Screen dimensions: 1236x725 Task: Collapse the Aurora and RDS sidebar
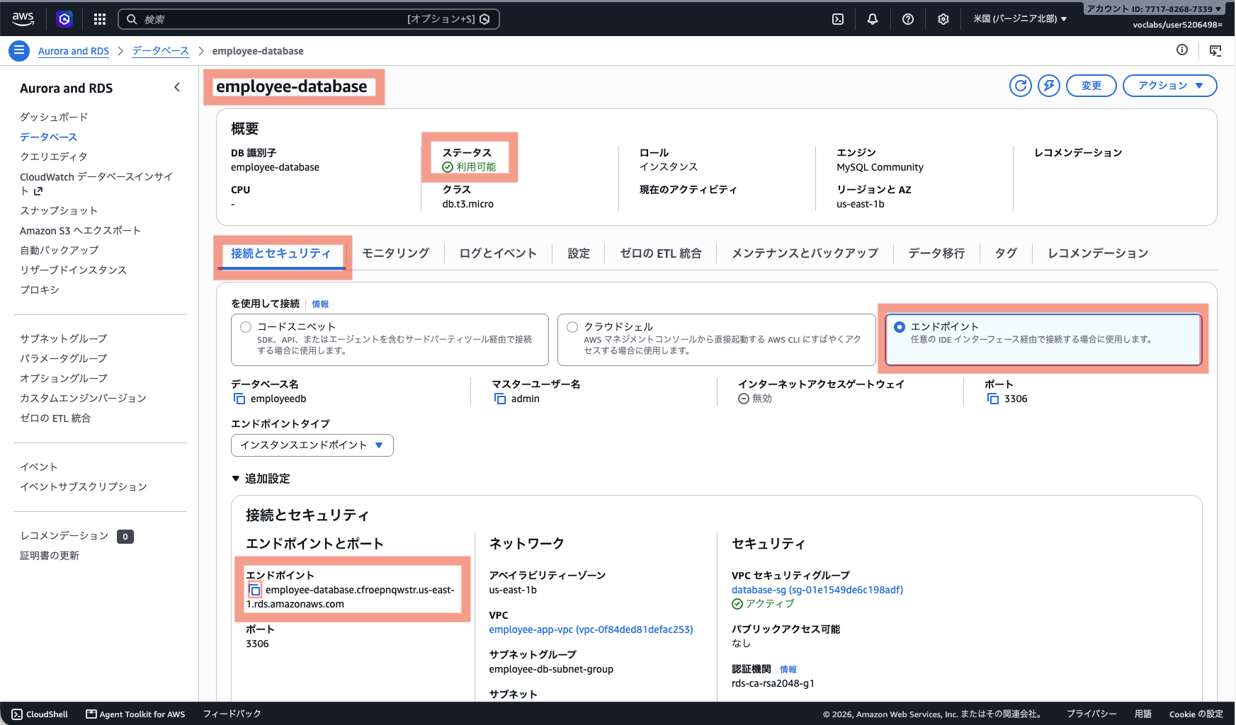(177, 88)
